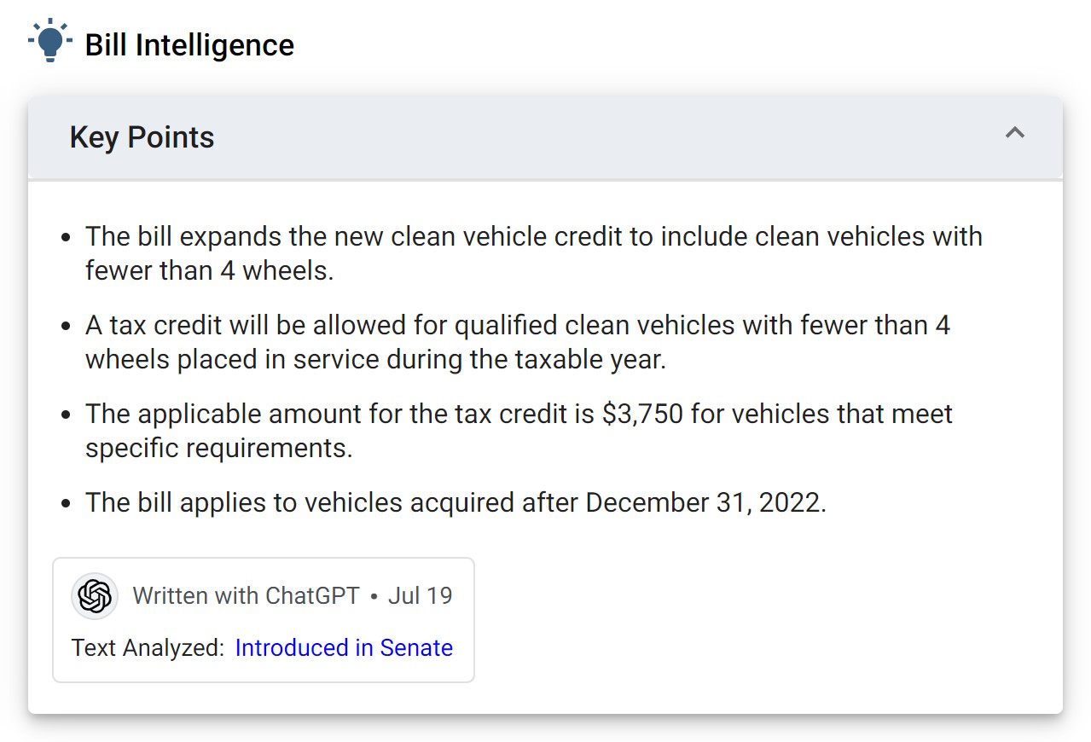Collapse Key Points using the chevron arrow

tap(1014, 133)
